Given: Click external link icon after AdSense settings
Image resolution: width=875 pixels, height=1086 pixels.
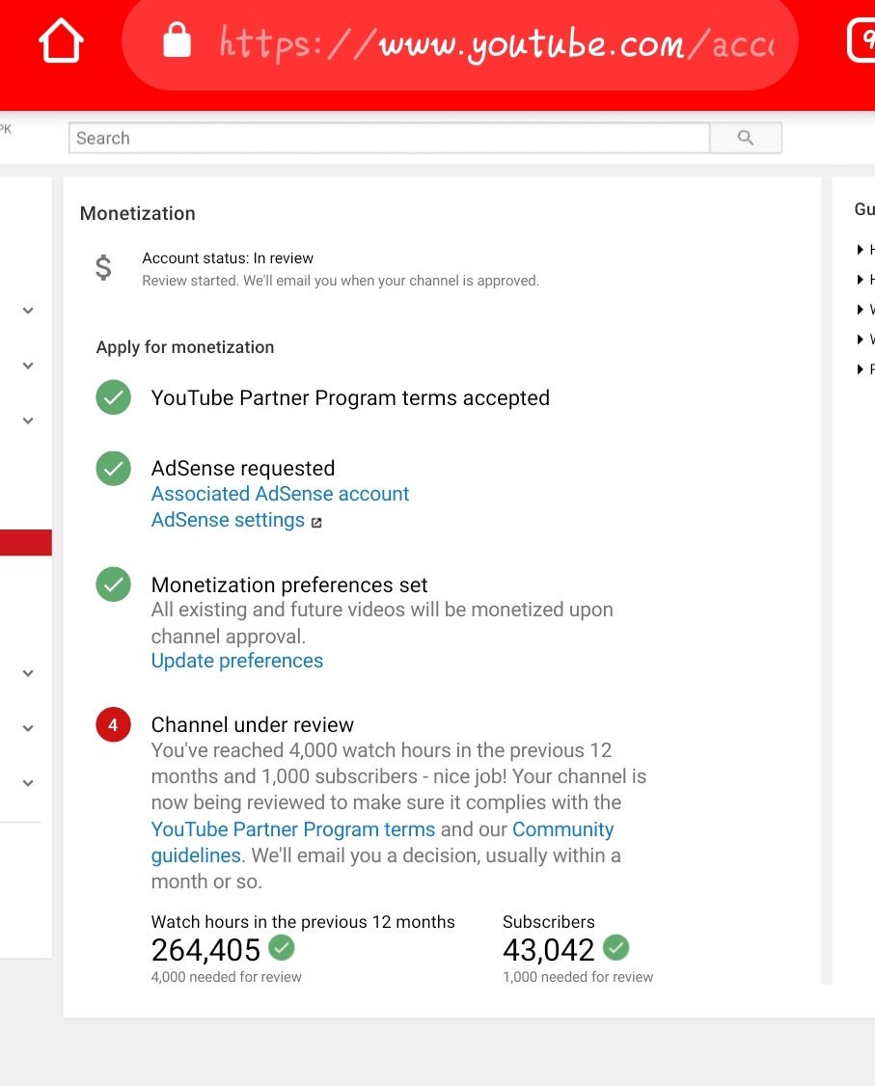Looking at the screenshot, I should pyautogui.click(x=316, y=522).
